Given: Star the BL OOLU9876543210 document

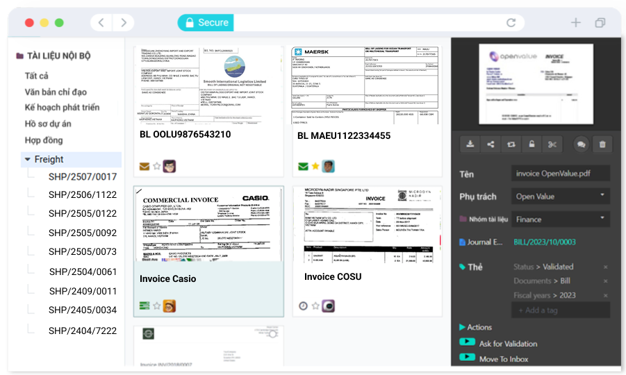Looking at the screenshot, I should 157,166.
